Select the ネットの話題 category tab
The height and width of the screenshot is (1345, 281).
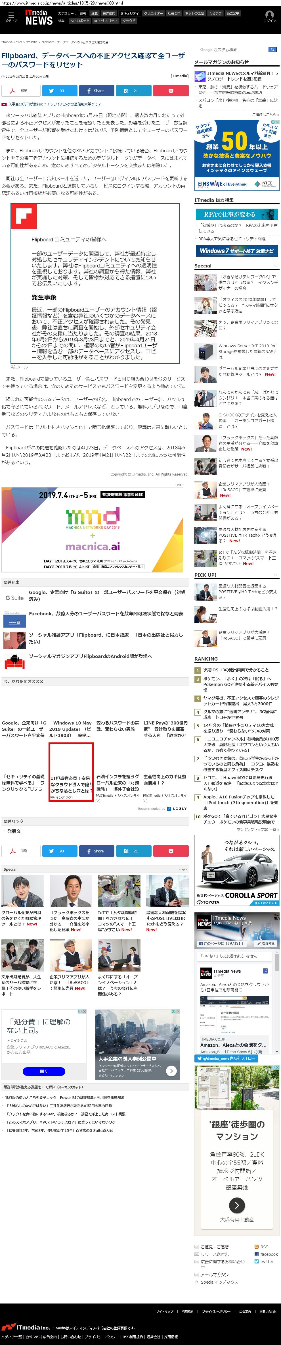(194, 13)
